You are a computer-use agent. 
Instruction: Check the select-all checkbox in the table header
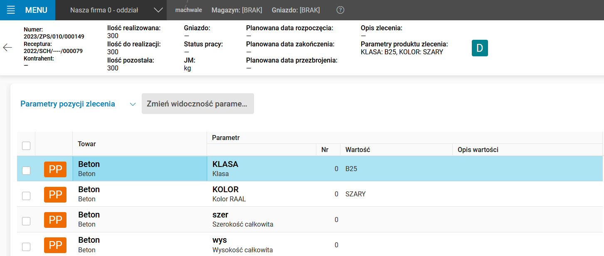tap(26, 145)
